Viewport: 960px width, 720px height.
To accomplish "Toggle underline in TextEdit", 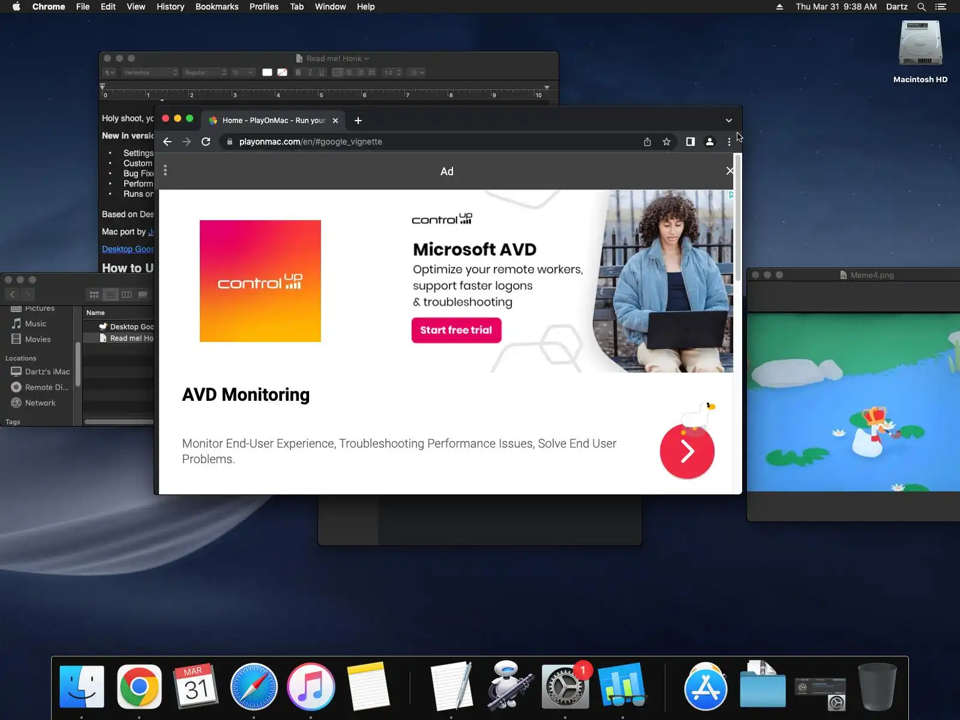I will (322, 73).
